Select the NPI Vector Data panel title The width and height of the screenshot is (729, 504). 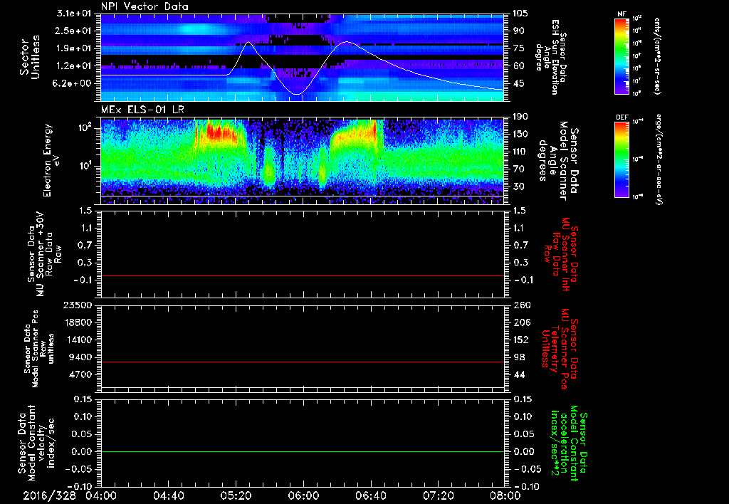click(x=144, y=7)
